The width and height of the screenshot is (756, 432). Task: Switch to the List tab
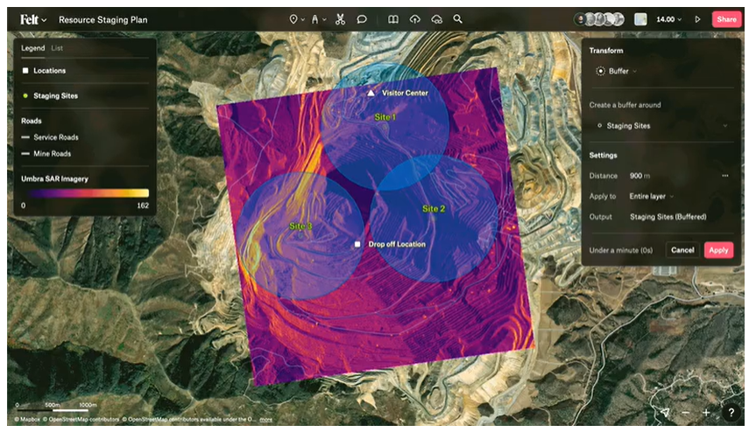click(x=57, y=48)
